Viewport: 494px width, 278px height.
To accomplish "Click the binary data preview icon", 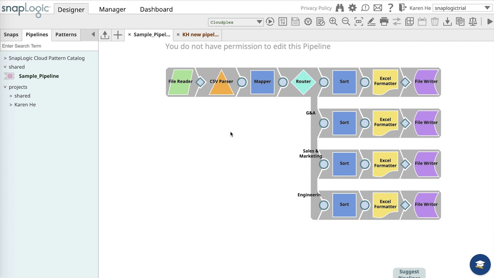I will coord(283,22).
